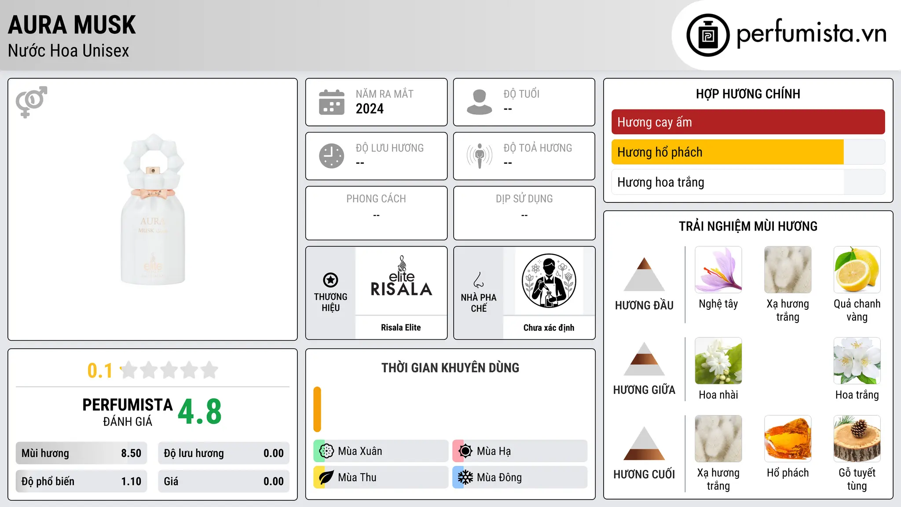
Task: Click the Độ phổ biến 1.10 score row
Action: 81,481
